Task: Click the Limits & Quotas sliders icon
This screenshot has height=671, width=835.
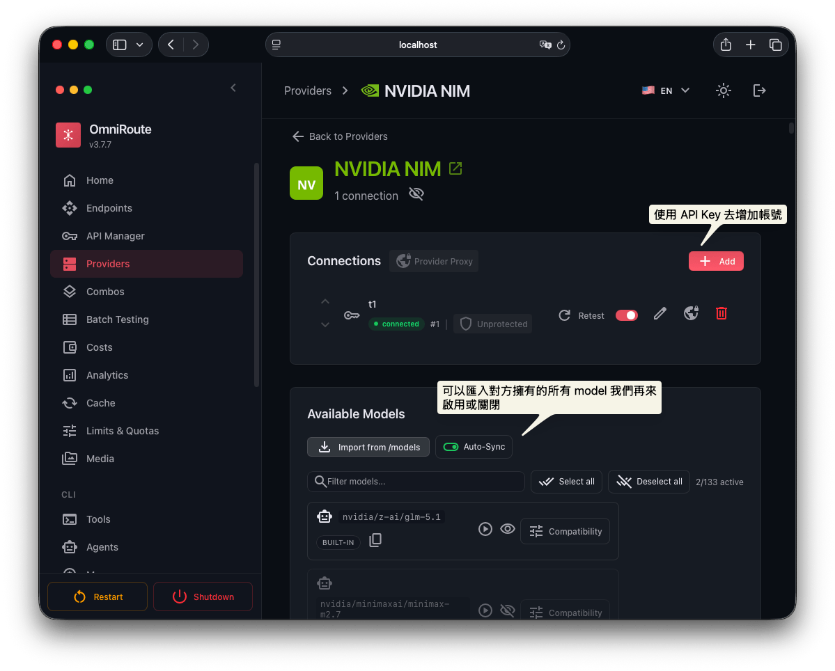Action: coord(70,431)
